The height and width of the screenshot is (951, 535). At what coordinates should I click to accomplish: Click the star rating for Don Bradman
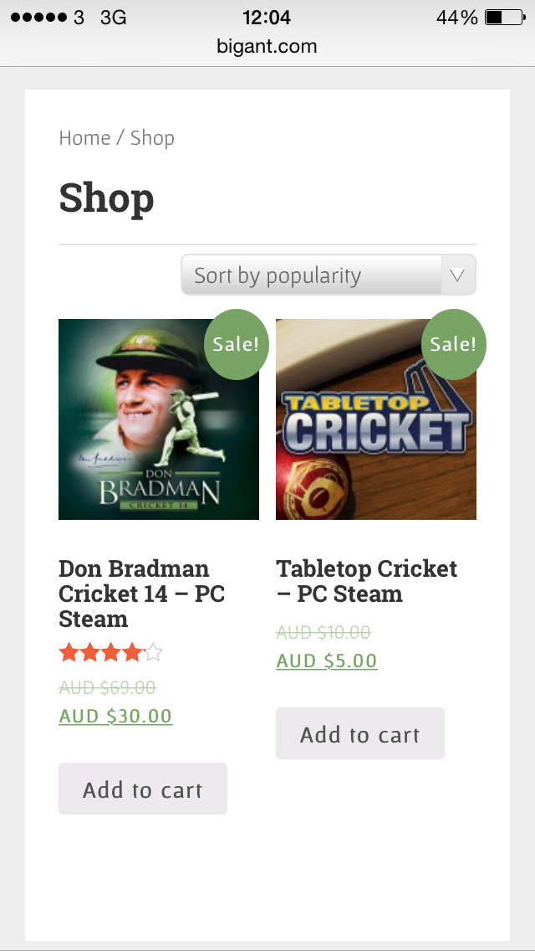[x=111, y=653]
